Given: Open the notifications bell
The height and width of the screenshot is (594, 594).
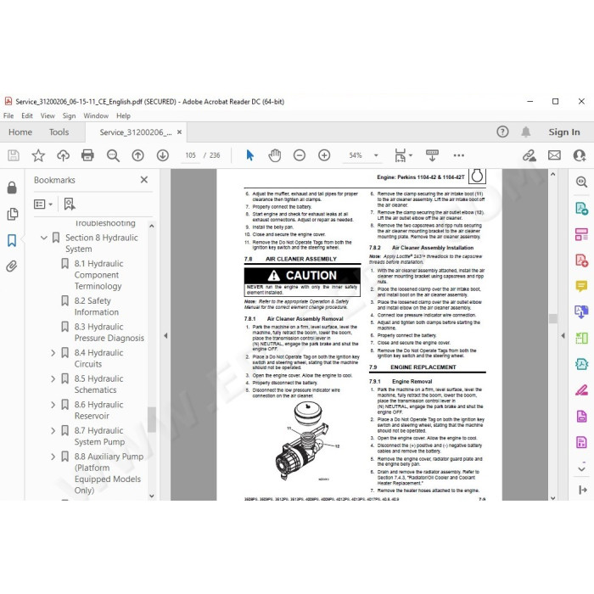Looking at the screenshot, I should click(526, 132).
